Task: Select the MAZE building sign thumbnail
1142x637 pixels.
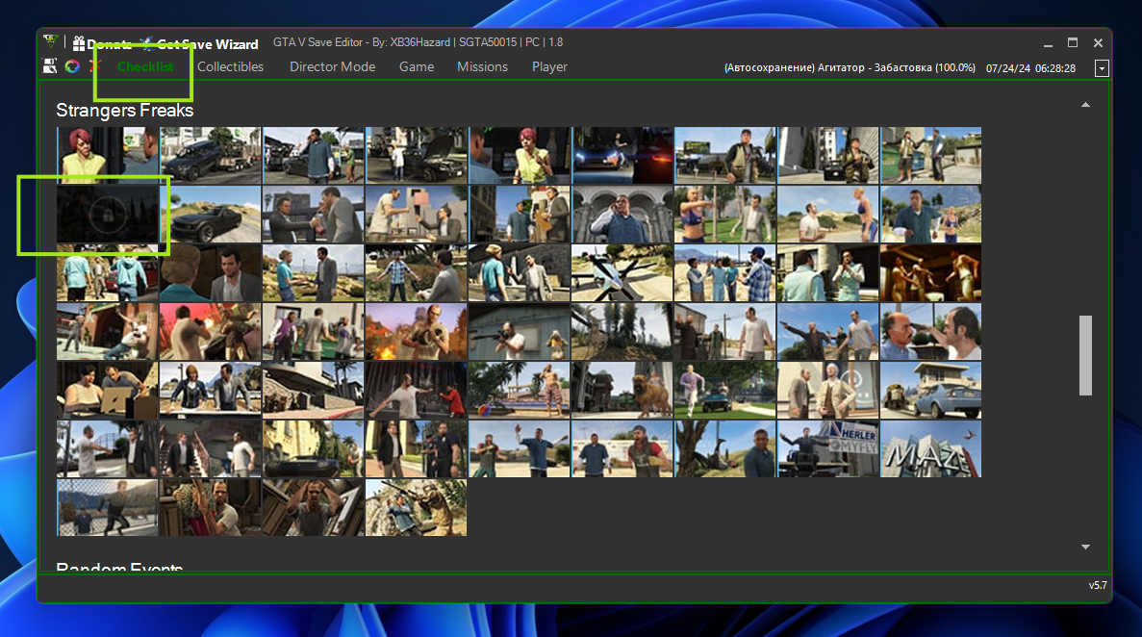Action: 930,449
